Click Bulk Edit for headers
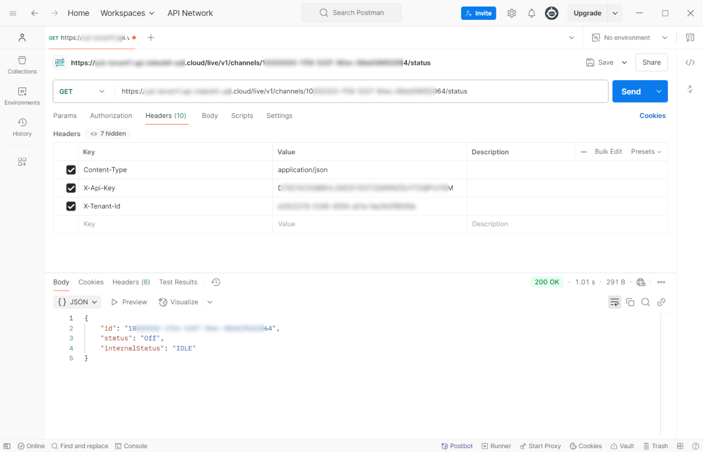 tap(609, 152)
